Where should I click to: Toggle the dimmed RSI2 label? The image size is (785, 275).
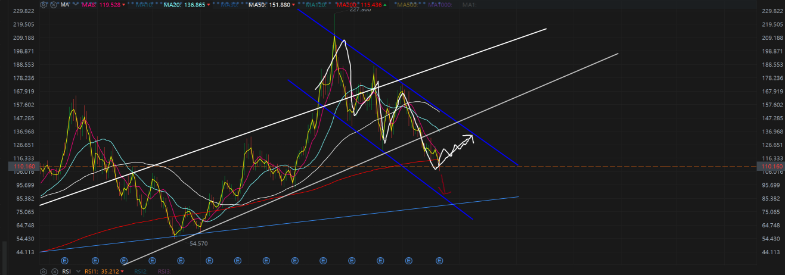coord(141,271)
